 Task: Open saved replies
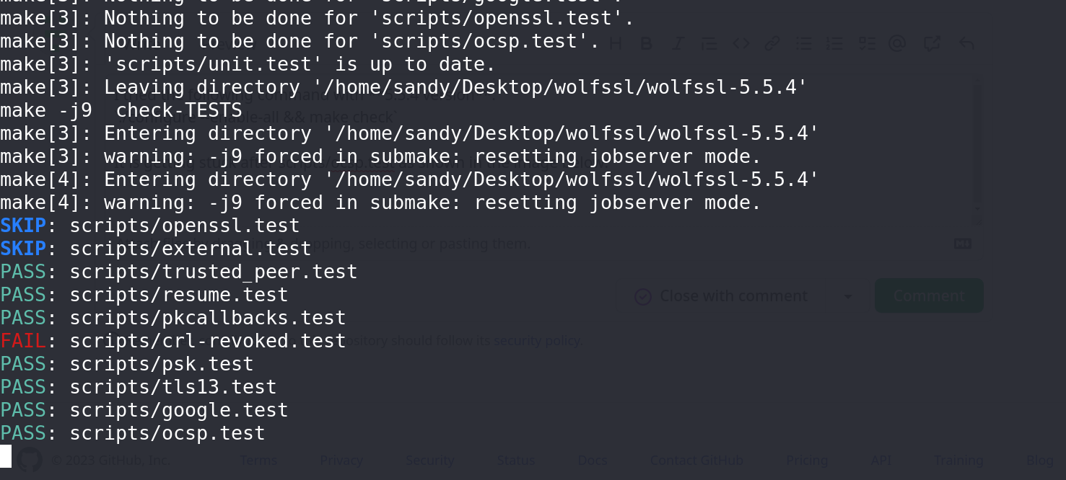click(966, 43)
